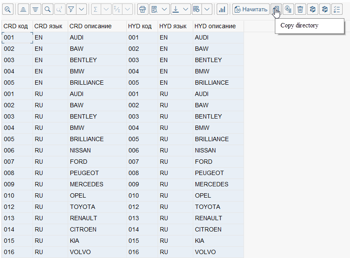Click the CRD код column header

17,26
